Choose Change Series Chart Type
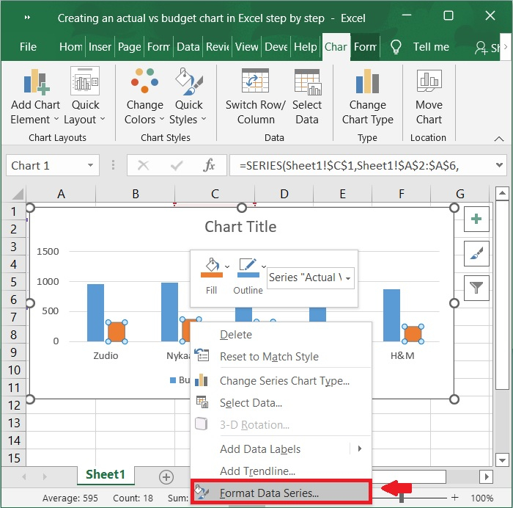 281,380
